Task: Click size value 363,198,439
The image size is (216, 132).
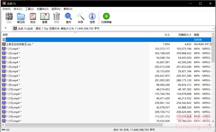Action: point(162,53)
